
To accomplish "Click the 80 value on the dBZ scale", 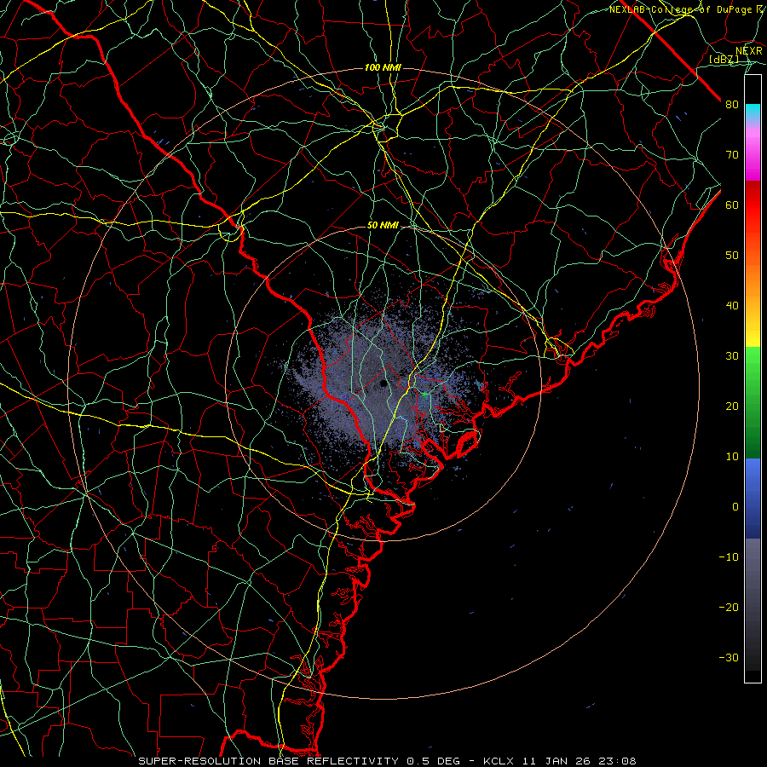I will click(x=732, y=105).
